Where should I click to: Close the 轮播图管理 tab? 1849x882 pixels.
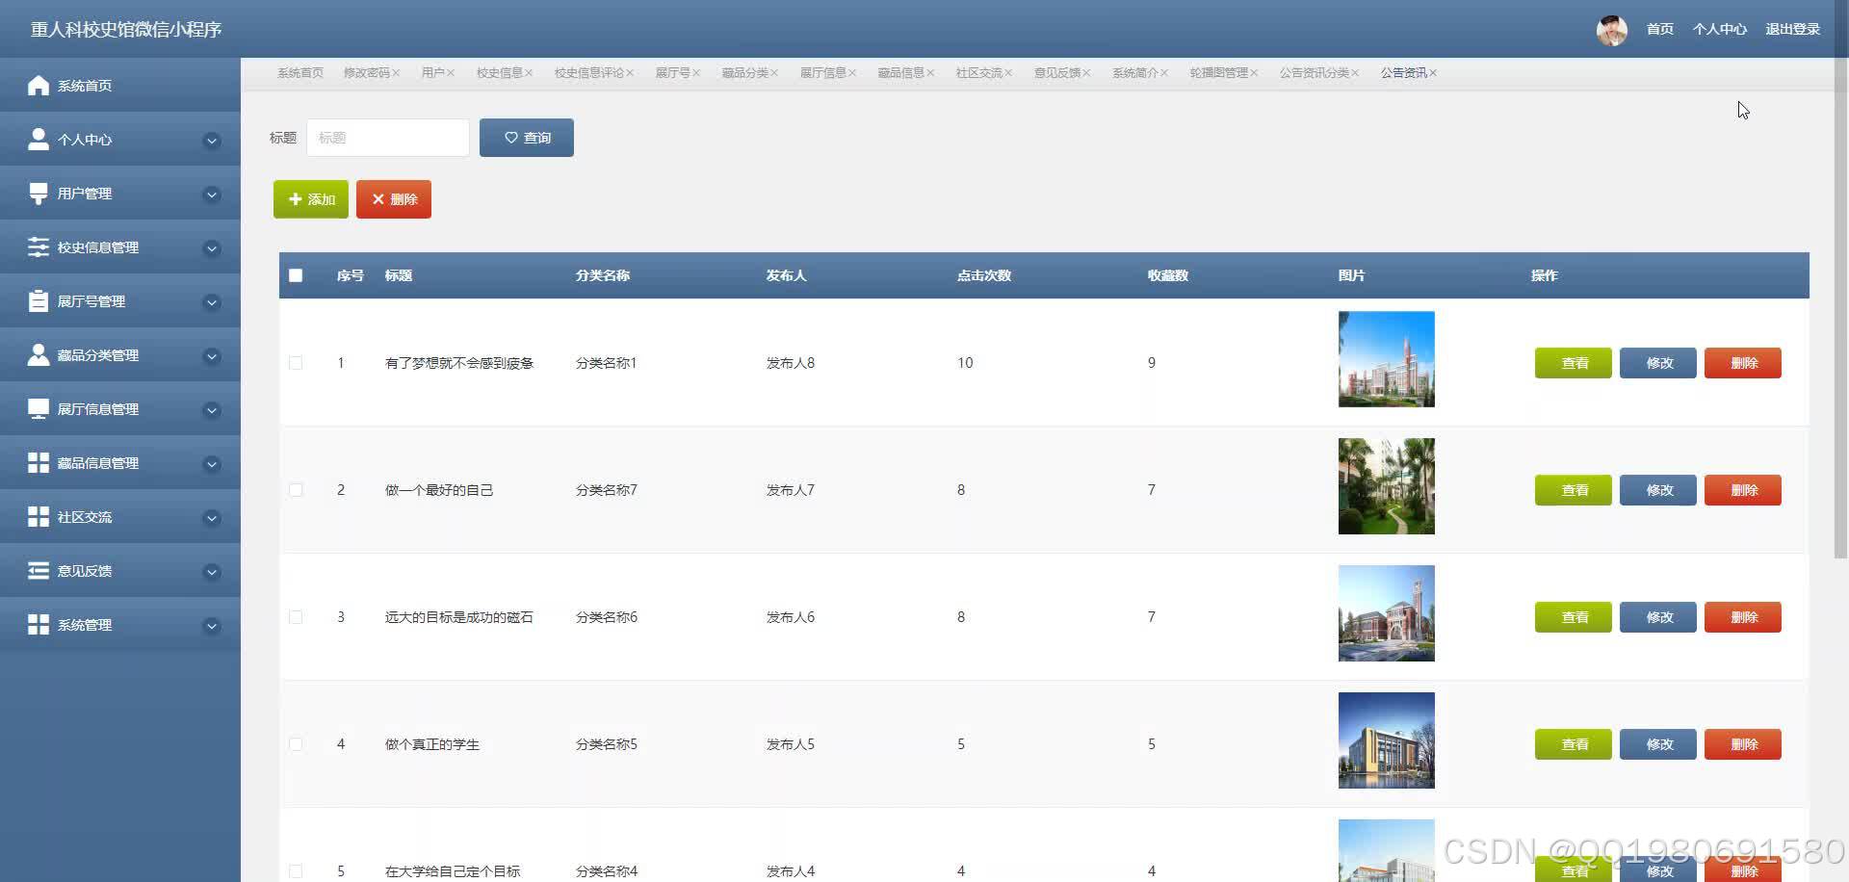click(x=1254, y=73)
